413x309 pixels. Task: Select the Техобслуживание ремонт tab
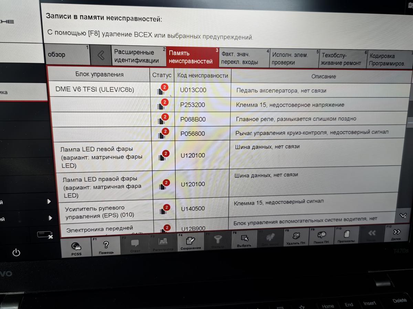click(341, 59)
